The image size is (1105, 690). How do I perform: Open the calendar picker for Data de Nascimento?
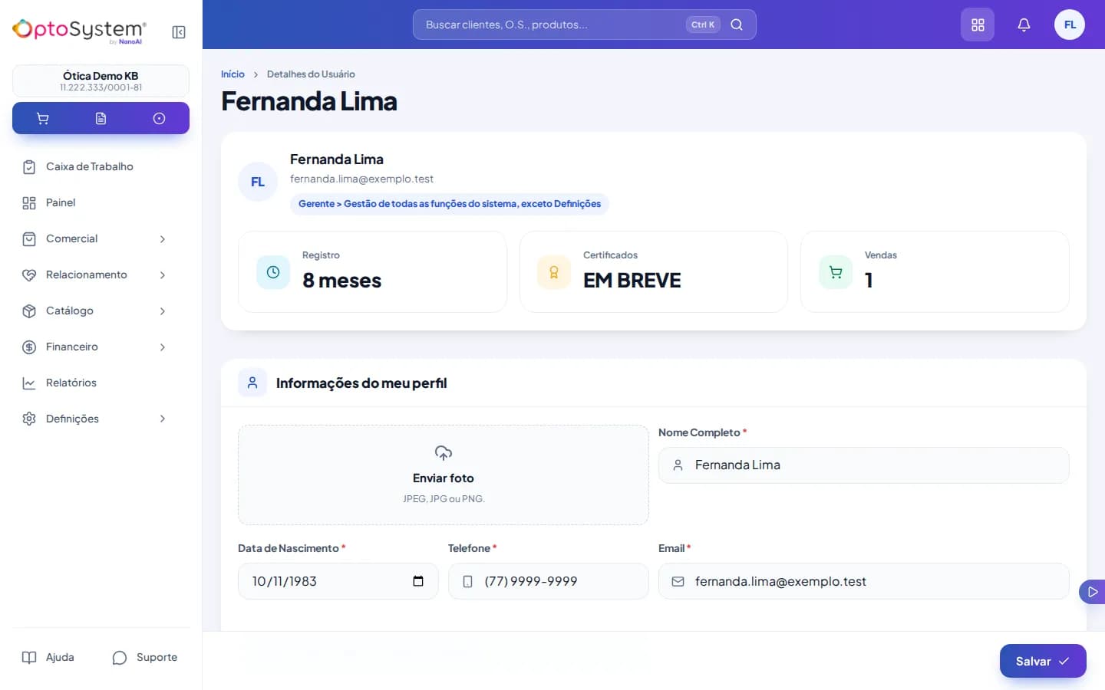(x=418, y=581)
